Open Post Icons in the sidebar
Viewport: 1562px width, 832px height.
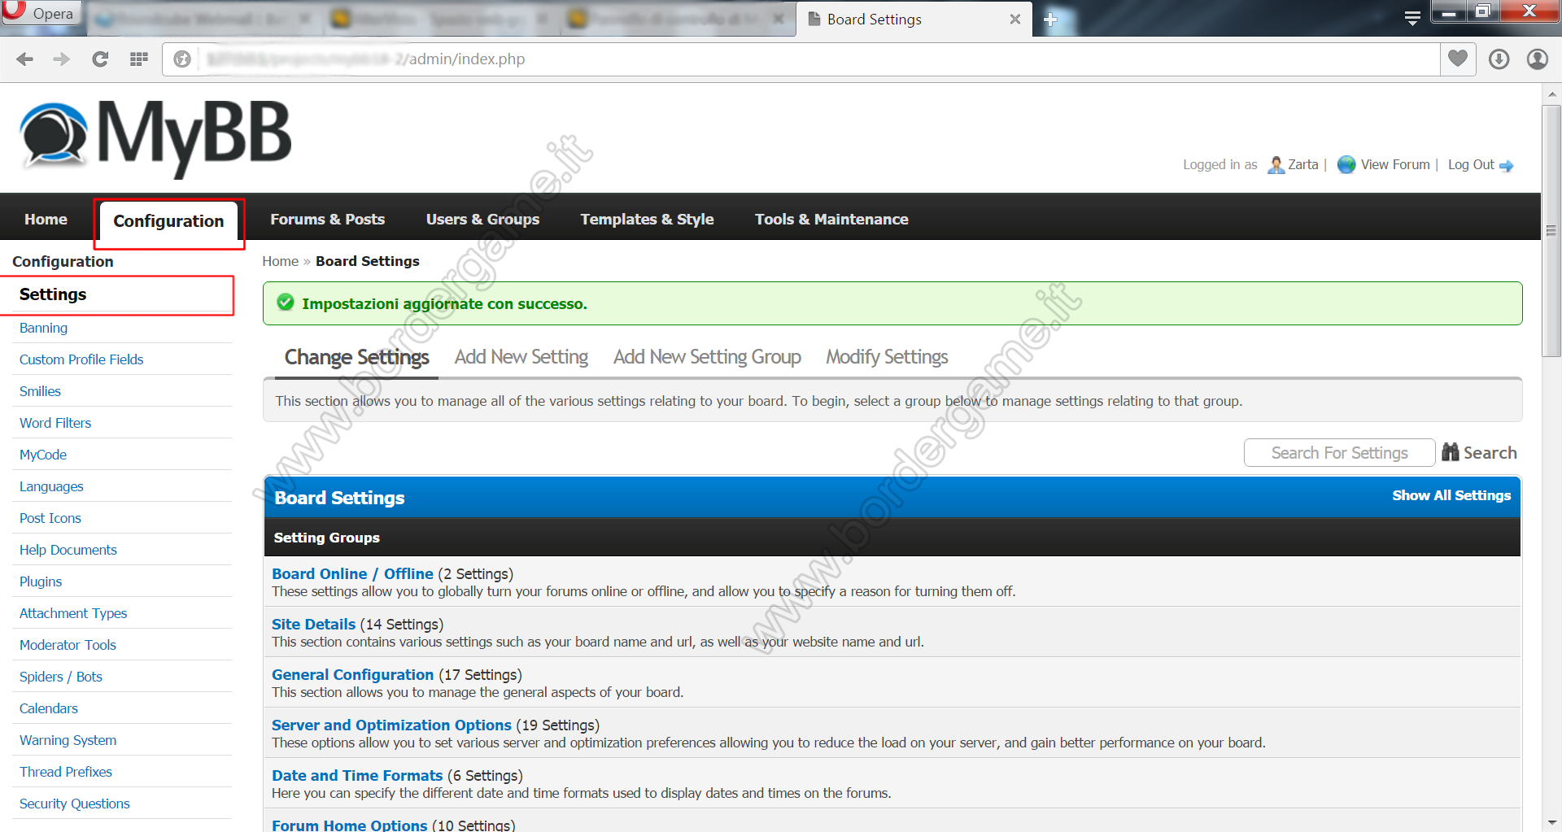[50, 518]
